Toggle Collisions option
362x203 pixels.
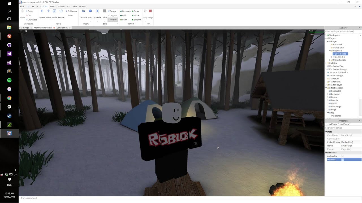coord(71,11)
